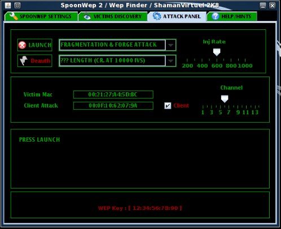Switch to the Victims Discovery tab
The width and height of the screenshot is (281, 229).
tap(113, 16)
